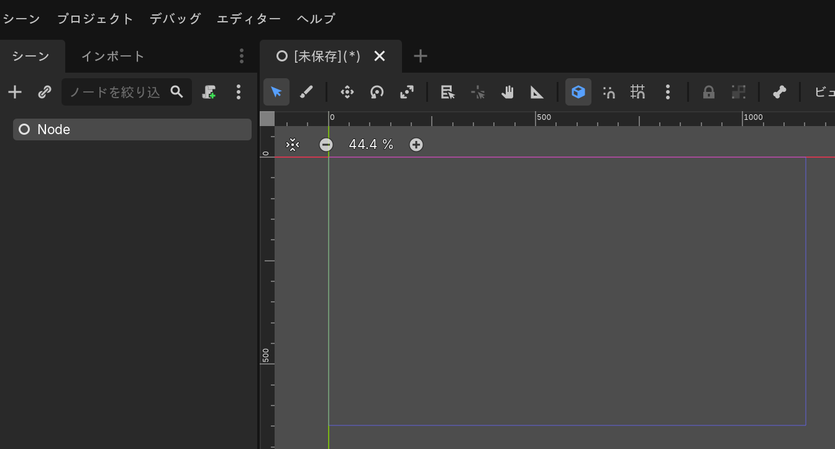Click the zoom out minus button
Screen dimensions: 835x449
coord(326,145)
